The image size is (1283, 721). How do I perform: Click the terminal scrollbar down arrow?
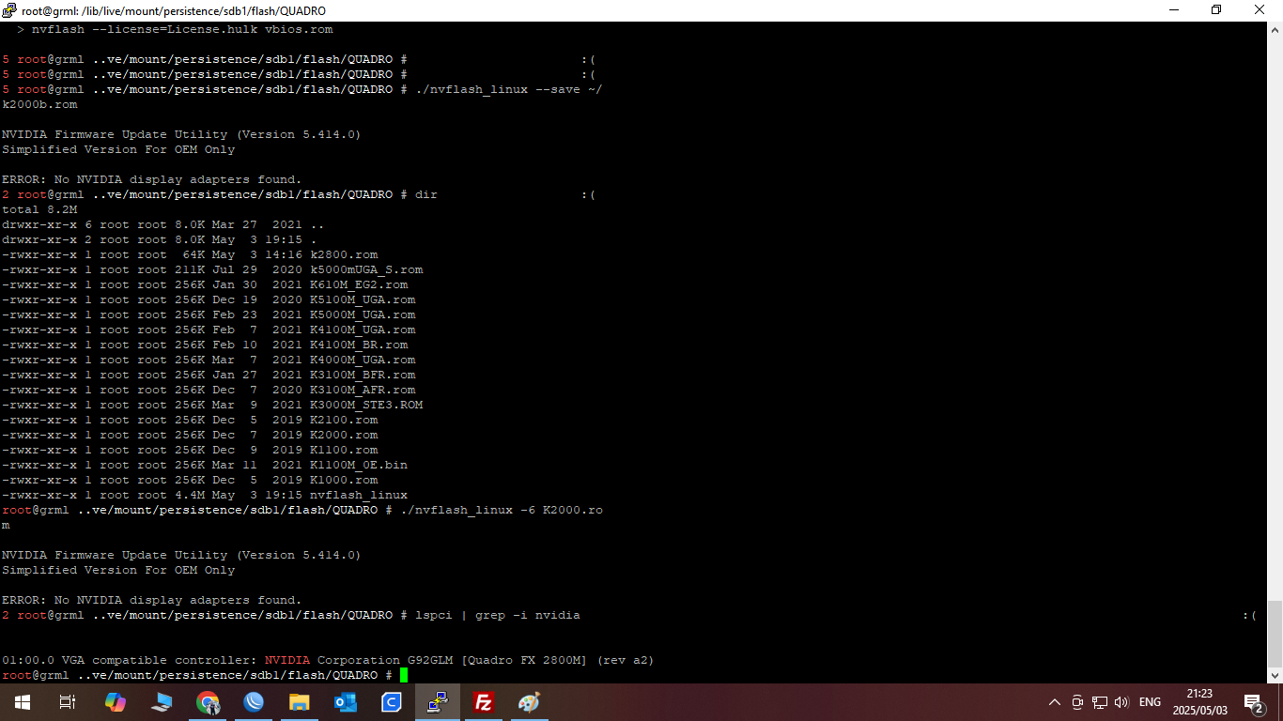tap(1275, 675)
